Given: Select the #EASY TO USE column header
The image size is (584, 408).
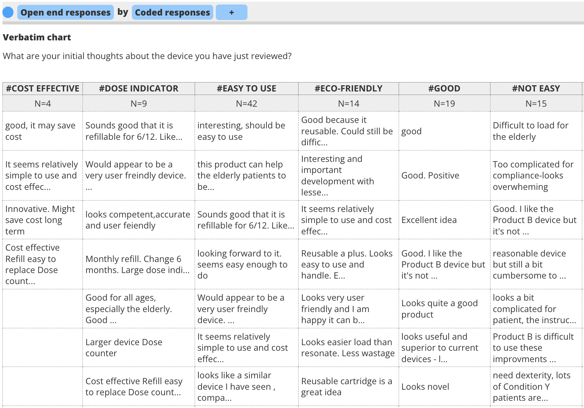Looking at the screenshot, I should (x=246, y=89).
